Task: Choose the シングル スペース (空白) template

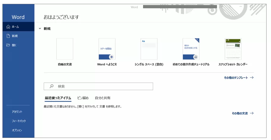Action: pyautogui.click(x=149, y=49)
